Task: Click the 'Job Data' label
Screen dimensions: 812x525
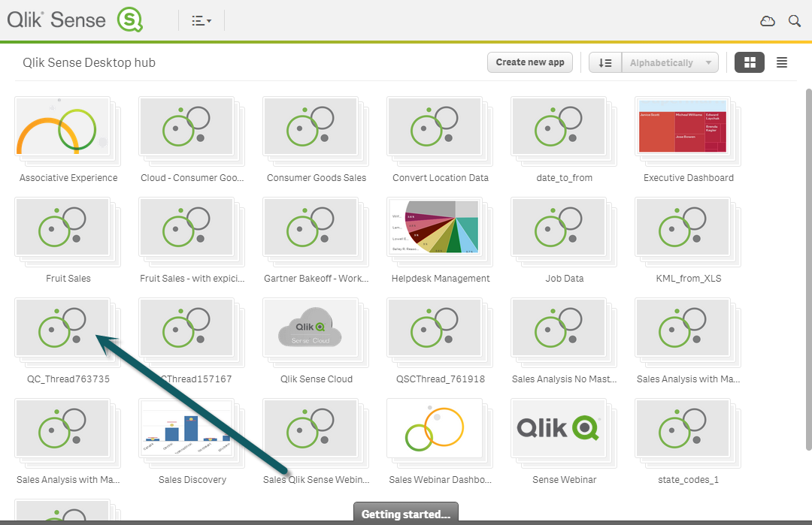Action: (564, 279)
